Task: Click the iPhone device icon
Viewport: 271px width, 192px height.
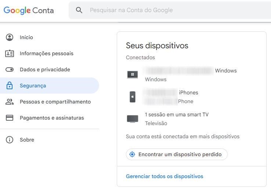Action: pos(133,97)
